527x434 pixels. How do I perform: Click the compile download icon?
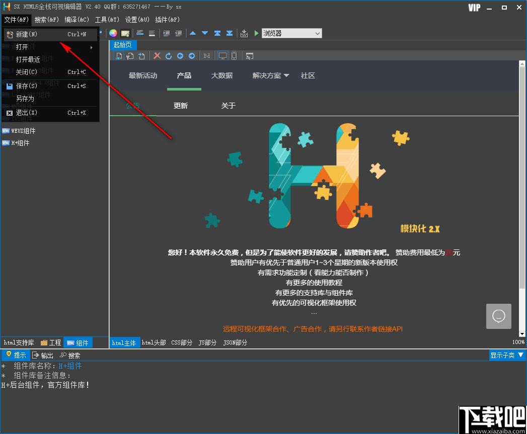tap(244, 33)
